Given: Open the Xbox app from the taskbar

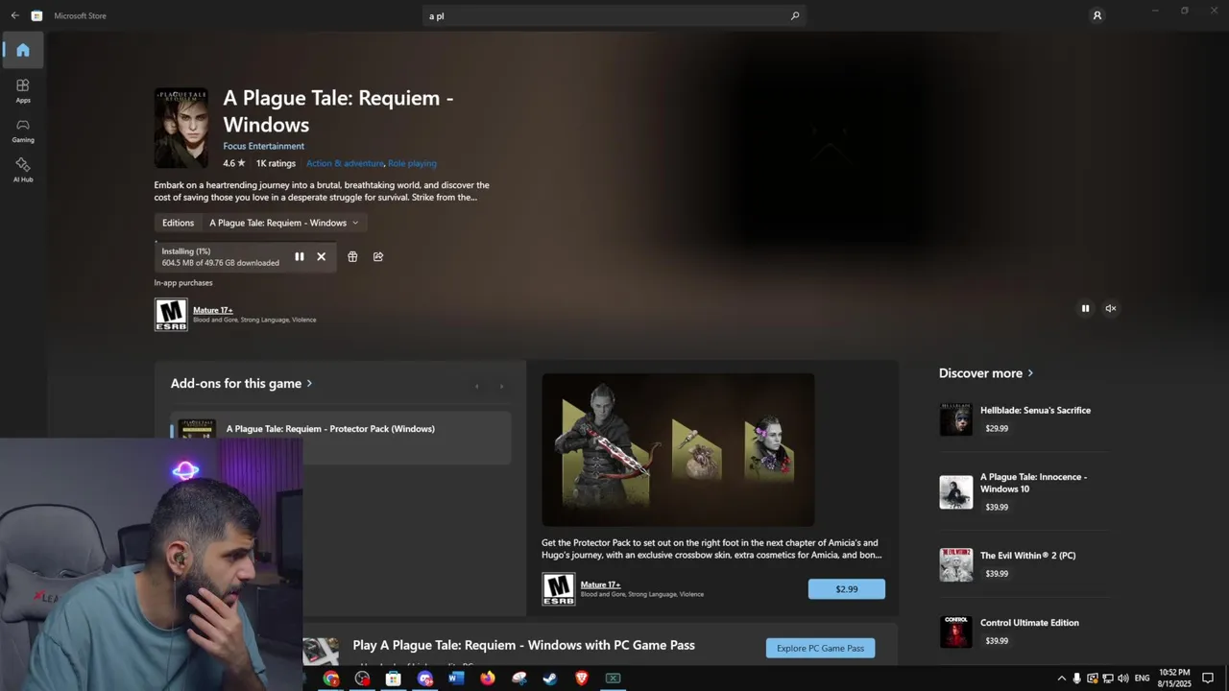Looking at the screenshot, I should tap(613, 679).
